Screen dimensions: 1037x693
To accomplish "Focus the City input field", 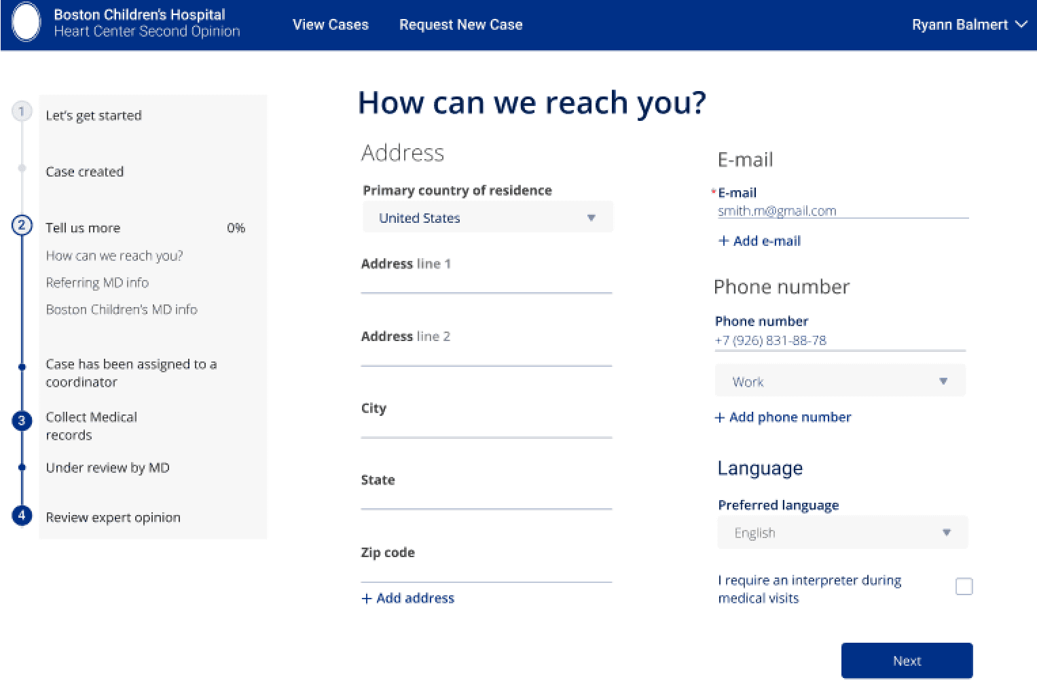I will 486,427.
